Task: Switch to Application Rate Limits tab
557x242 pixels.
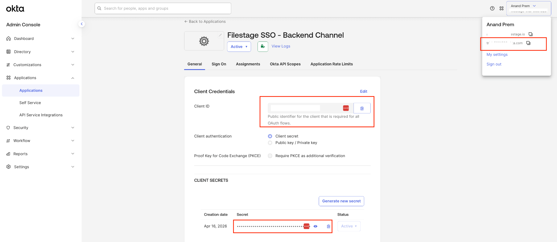Action: (x=332, y=64)
